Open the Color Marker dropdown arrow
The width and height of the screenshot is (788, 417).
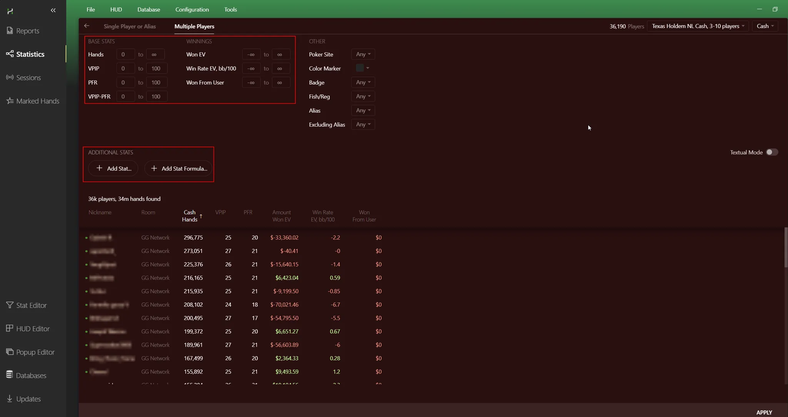[368, 68]
